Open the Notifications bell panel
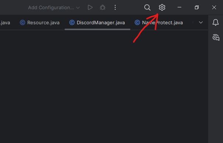The image size is (223, 143). 216,22
